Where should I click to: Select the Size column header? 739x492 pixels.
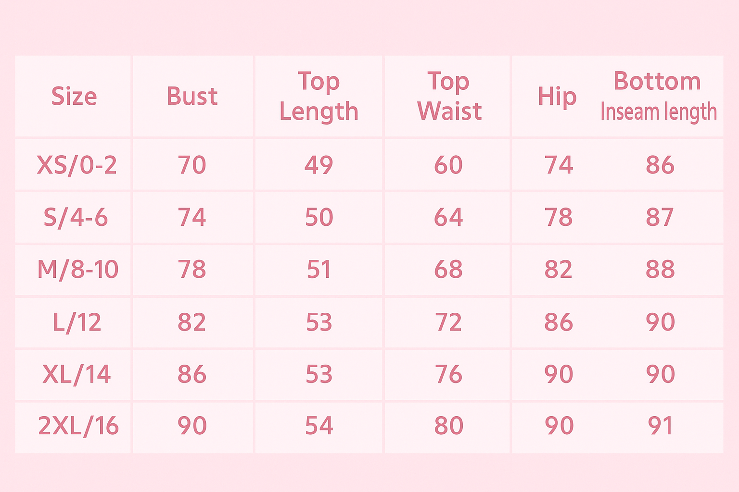[x=74, y=97]
